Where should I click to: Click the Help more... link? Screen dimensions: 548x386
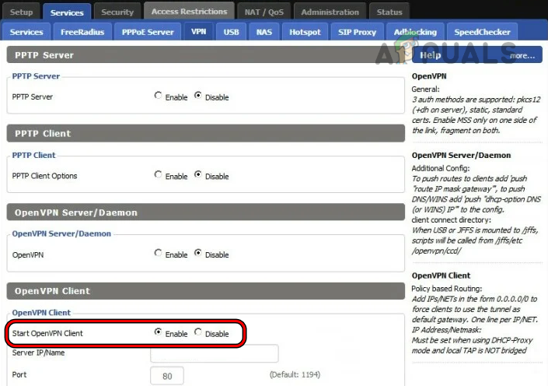522,55
